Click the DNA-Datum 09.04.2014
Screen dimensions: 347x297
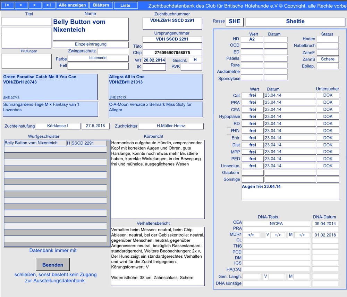(325, 224)
